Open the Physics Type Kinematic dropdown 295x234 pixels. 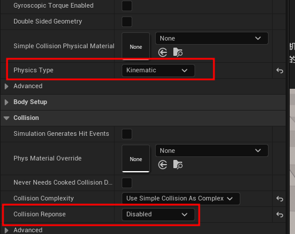[158, 71]
